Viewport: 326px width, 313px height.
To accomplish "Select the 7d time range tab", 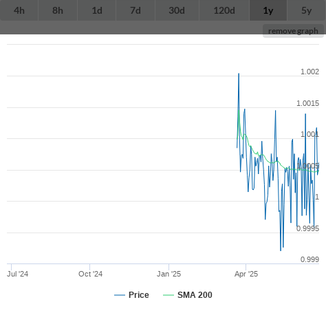I will pos(135,10).
